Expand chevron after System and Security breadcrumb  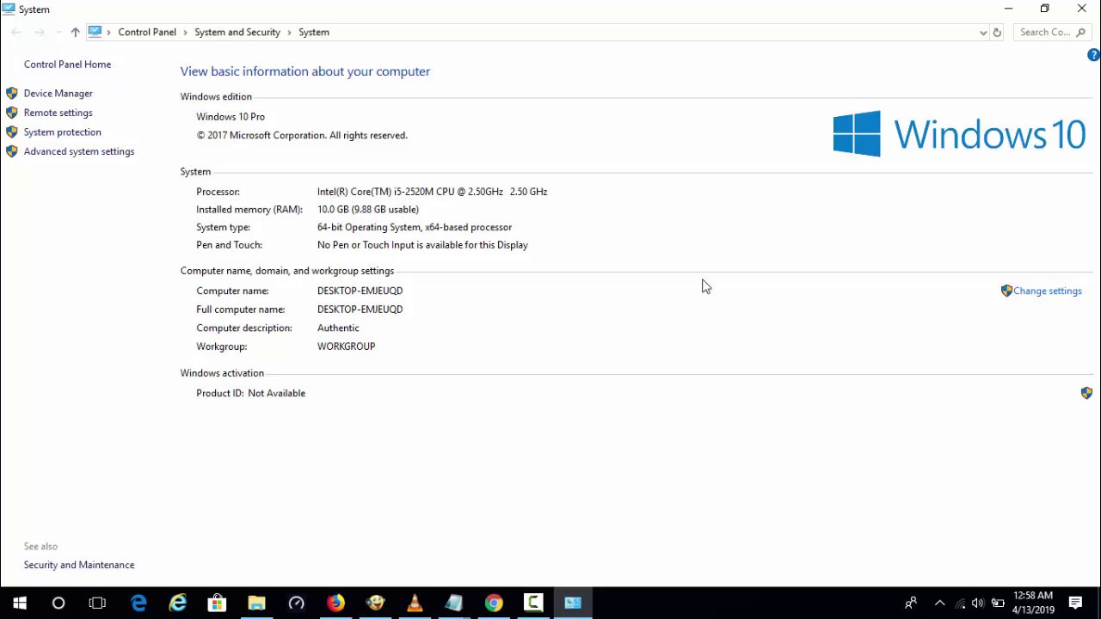pos(289,32)
